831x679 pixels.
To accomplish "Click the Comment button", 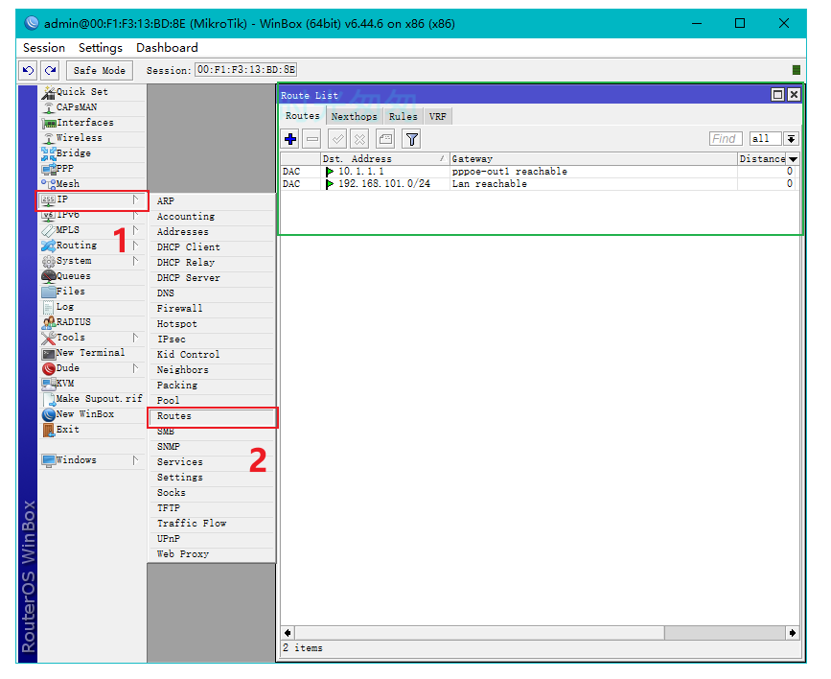I will (385, 139).
